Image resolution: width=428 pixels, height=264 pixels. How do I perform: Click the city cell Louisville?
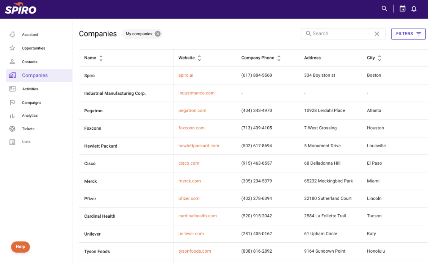[x=376, y=146]
